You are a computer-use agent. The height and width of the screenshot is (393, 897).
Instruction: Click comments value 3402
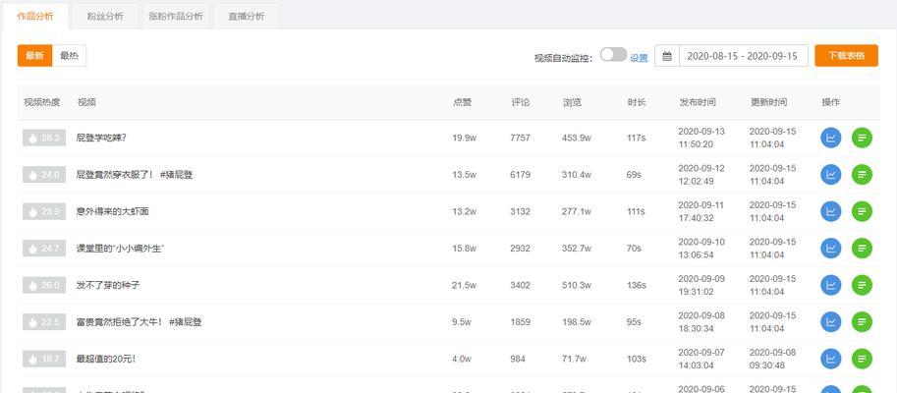pyautogui.click(x=520, y=285)
